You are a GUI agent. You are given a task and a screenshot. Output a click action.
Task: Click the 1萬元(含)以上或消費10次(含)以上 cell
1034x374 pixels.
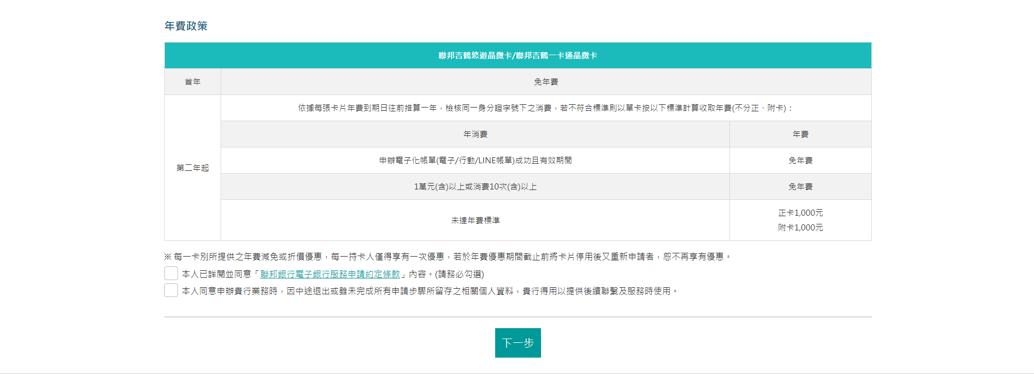click(x=476, y=187)
